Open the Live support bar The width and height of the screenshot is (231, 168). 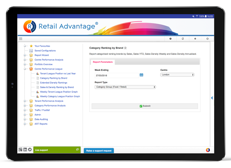(57, 150)
